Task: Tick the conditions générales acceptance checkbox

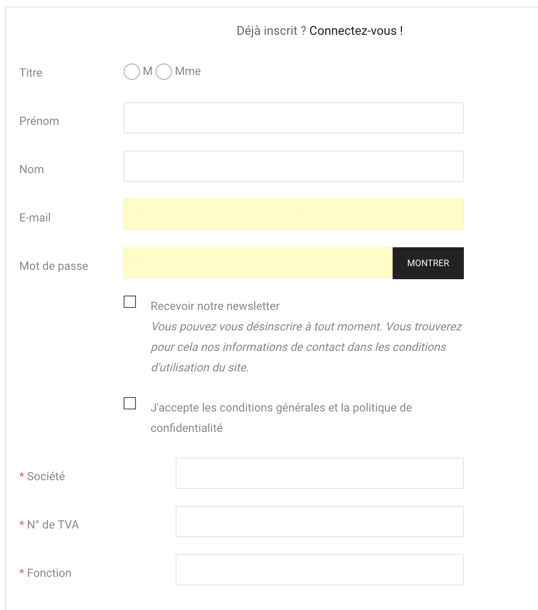Action: (x=130, y=403)
